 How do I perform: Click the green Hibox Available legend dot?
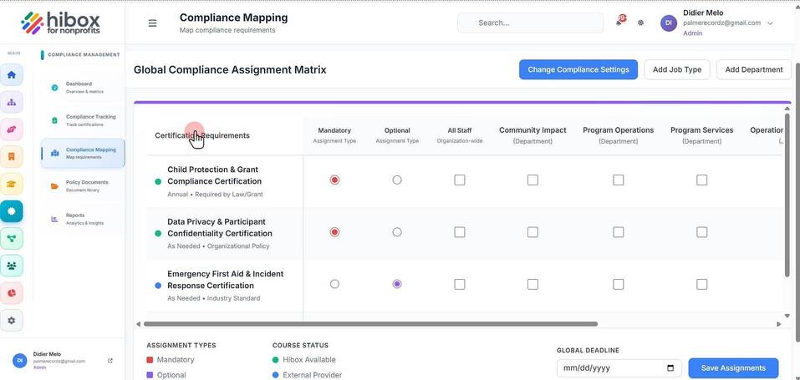tap(276, 360)
